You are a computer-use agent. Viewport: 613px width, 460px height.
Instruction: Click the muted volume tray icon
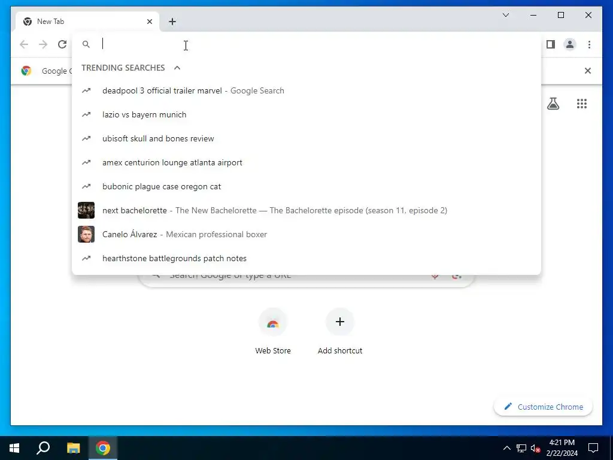click(x=535, y=448)
